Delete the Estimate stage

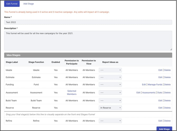[x=167, y=77]
